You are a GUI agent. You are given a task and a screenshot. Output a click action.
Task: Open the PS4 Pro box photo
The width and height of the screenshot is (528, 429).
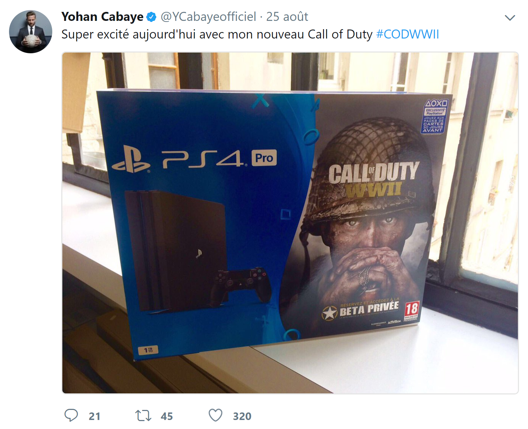click(x=290, y=223)
